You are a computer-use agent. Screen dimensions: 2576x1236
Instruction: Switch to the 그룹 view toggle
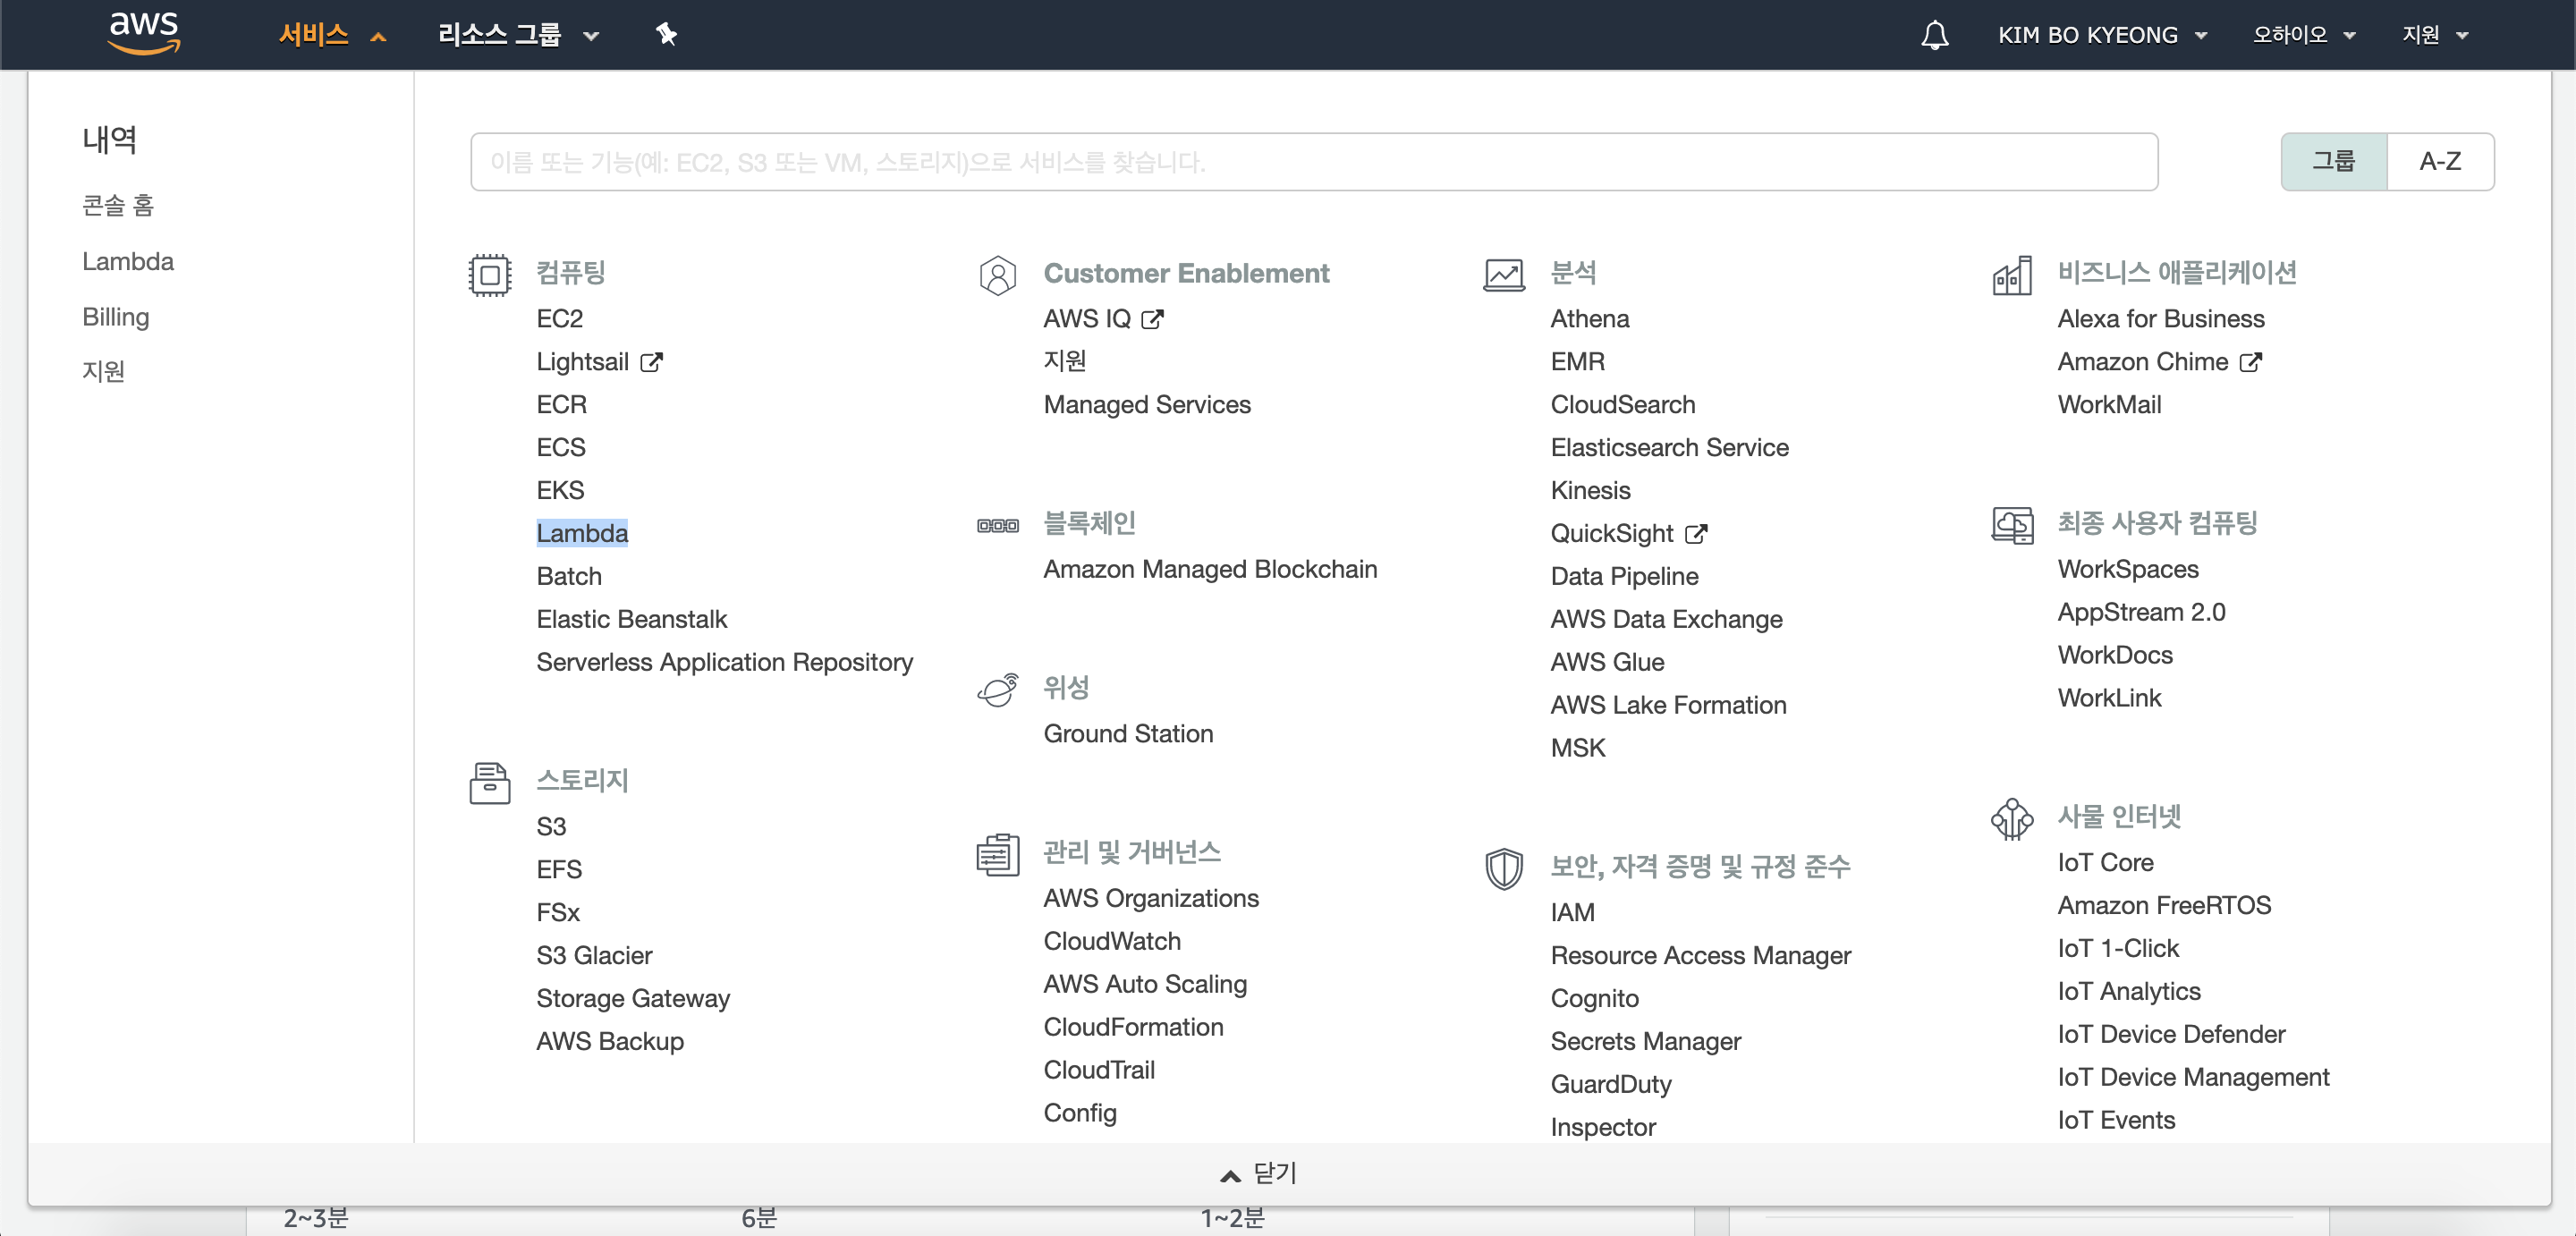coord(2333,161)
